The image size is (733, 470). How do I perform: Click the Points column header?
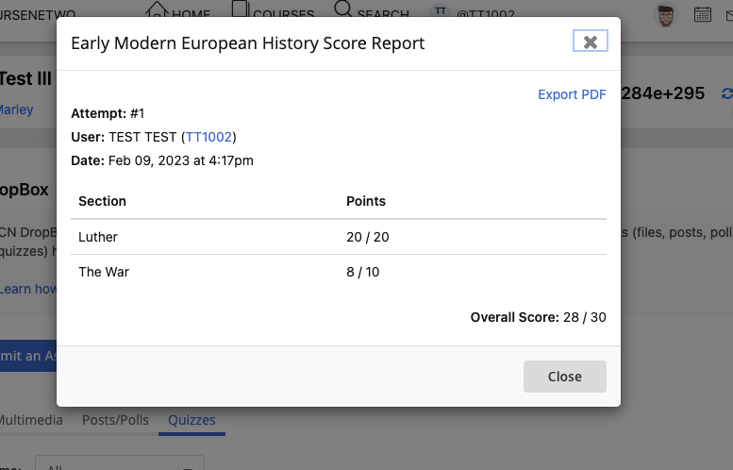(366, 201)
